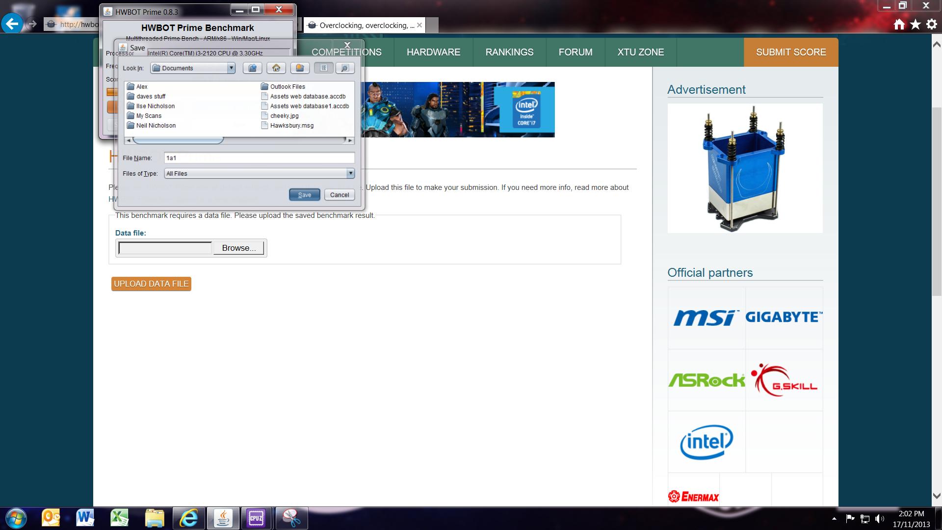Click the blue cooling pot advertisement
942x530 pixels.
coord(745,168)
